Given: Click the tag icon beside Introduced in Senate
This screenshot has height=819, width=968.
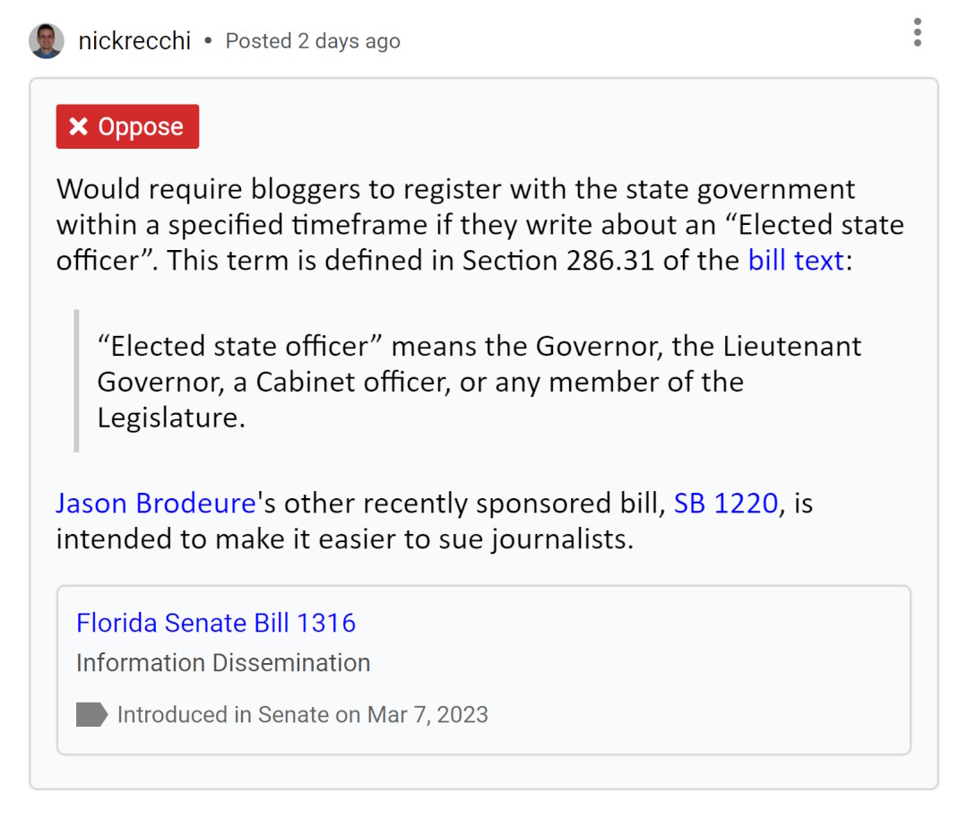Looking at the screenshot, I should tap(91, 714).
